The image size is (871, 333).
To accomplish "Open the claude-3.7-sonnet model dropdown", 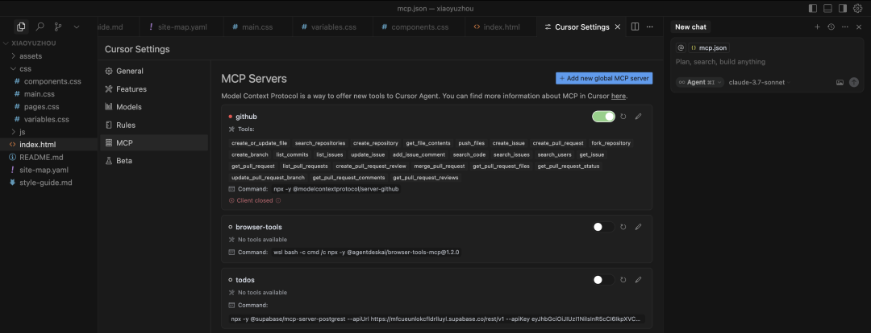I will coord(760,82).
